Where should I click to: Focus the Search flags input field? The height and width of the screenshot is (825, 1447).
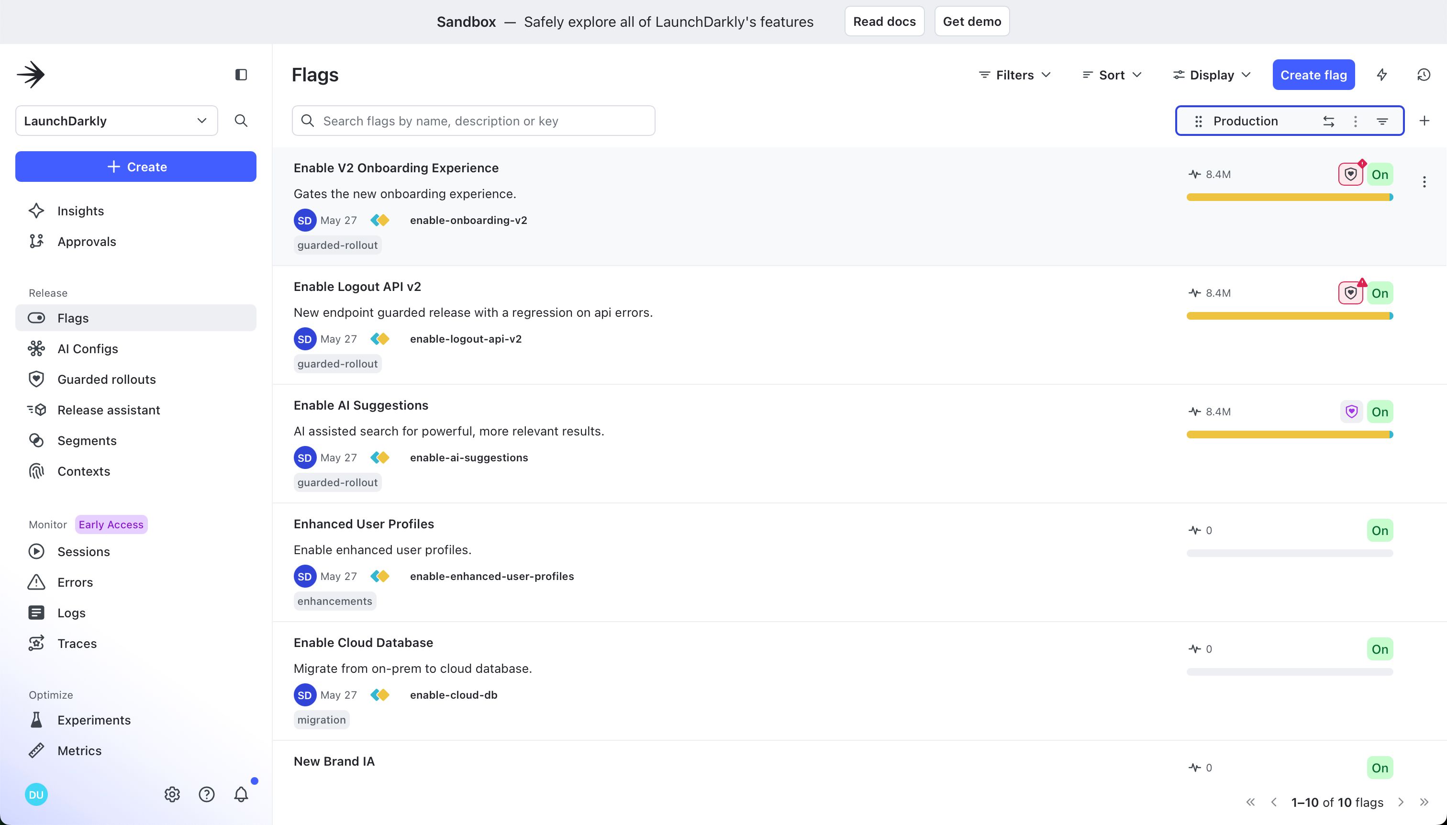(x=474, y=121)
